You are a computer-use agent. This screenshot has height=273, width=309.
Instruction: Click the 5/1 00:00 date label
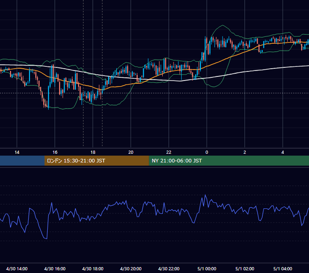207,268
